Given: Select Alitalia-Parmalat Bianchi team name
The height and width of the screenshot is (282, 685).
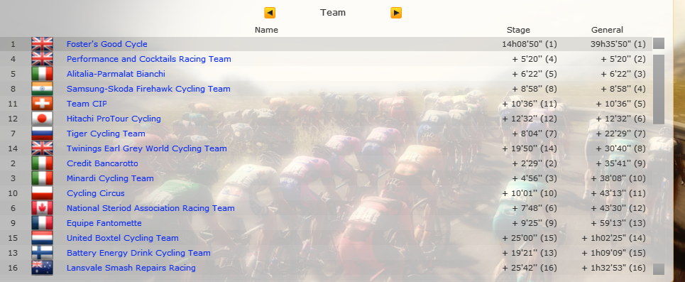Looking at the screenshot, I should (116, 74).
